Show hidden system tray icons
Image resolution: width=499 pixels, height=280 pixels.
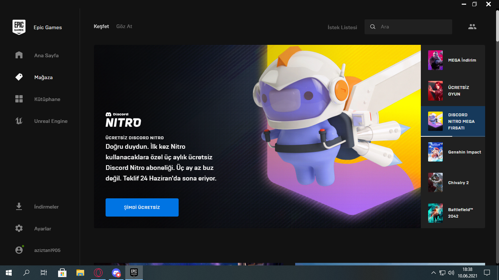[434, 272]
